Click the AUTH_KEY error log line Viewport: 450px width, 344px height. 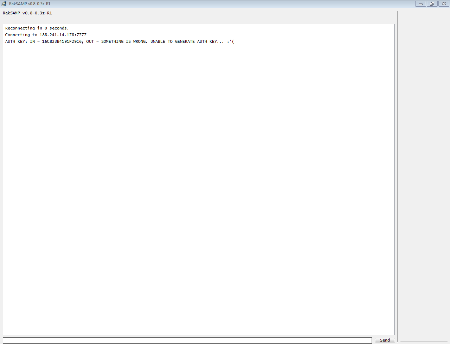(120, 41)
